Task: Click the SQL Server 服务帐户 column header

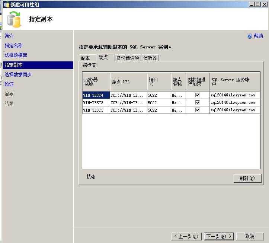Action: pyautogui.click(x=235, y=82)
